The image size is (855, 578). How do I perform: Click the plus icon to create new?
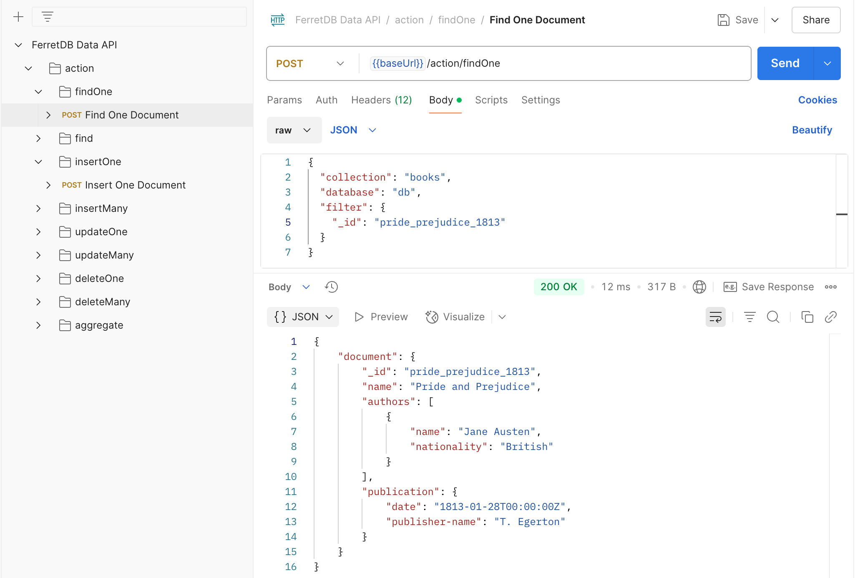[x=18, y=17]
